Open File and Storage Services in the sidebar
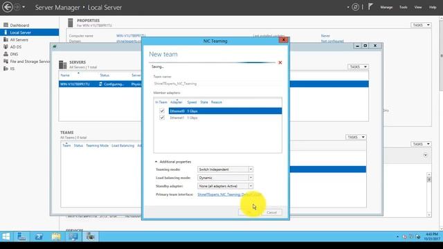This screenshot has width=443, height=249. [x=26, y=62]
